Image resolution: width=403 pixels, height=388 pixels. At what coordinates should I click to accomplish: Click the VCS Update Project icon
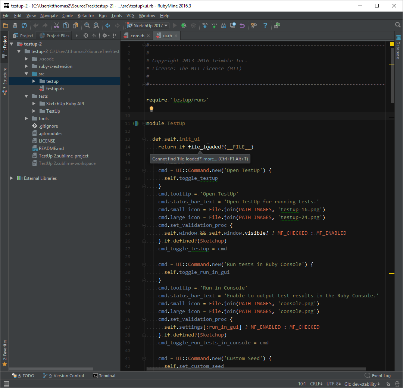205,25
